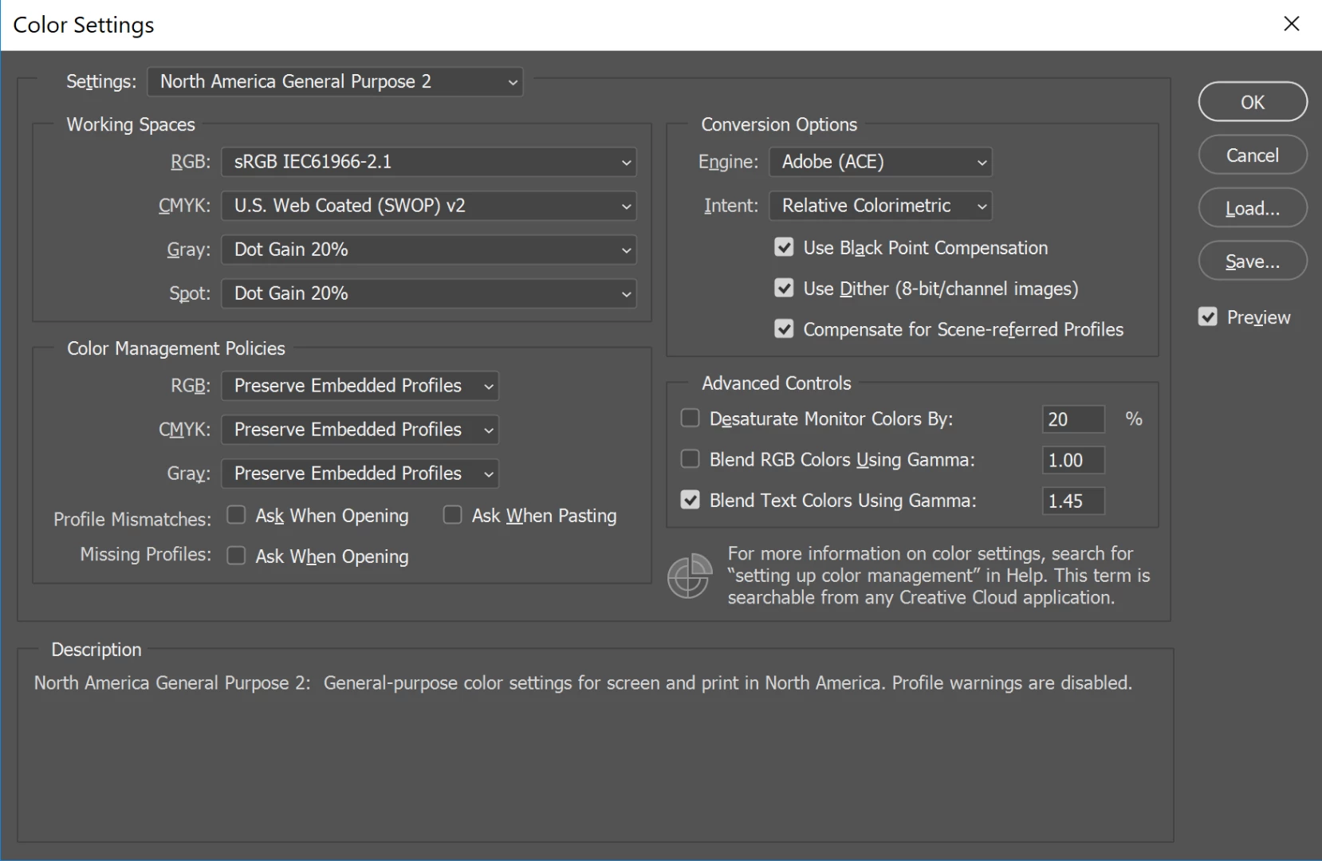Check Profile Mismatches Ask When Opening
The image size is (1322, 861).
(x=236, y=515)
